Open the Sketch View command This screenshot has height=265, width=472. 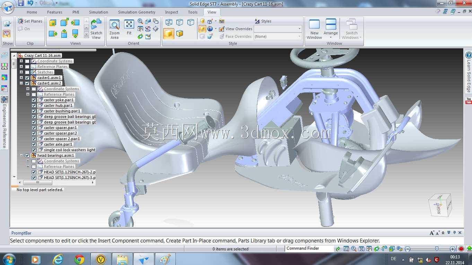click(x=96, y=29)
